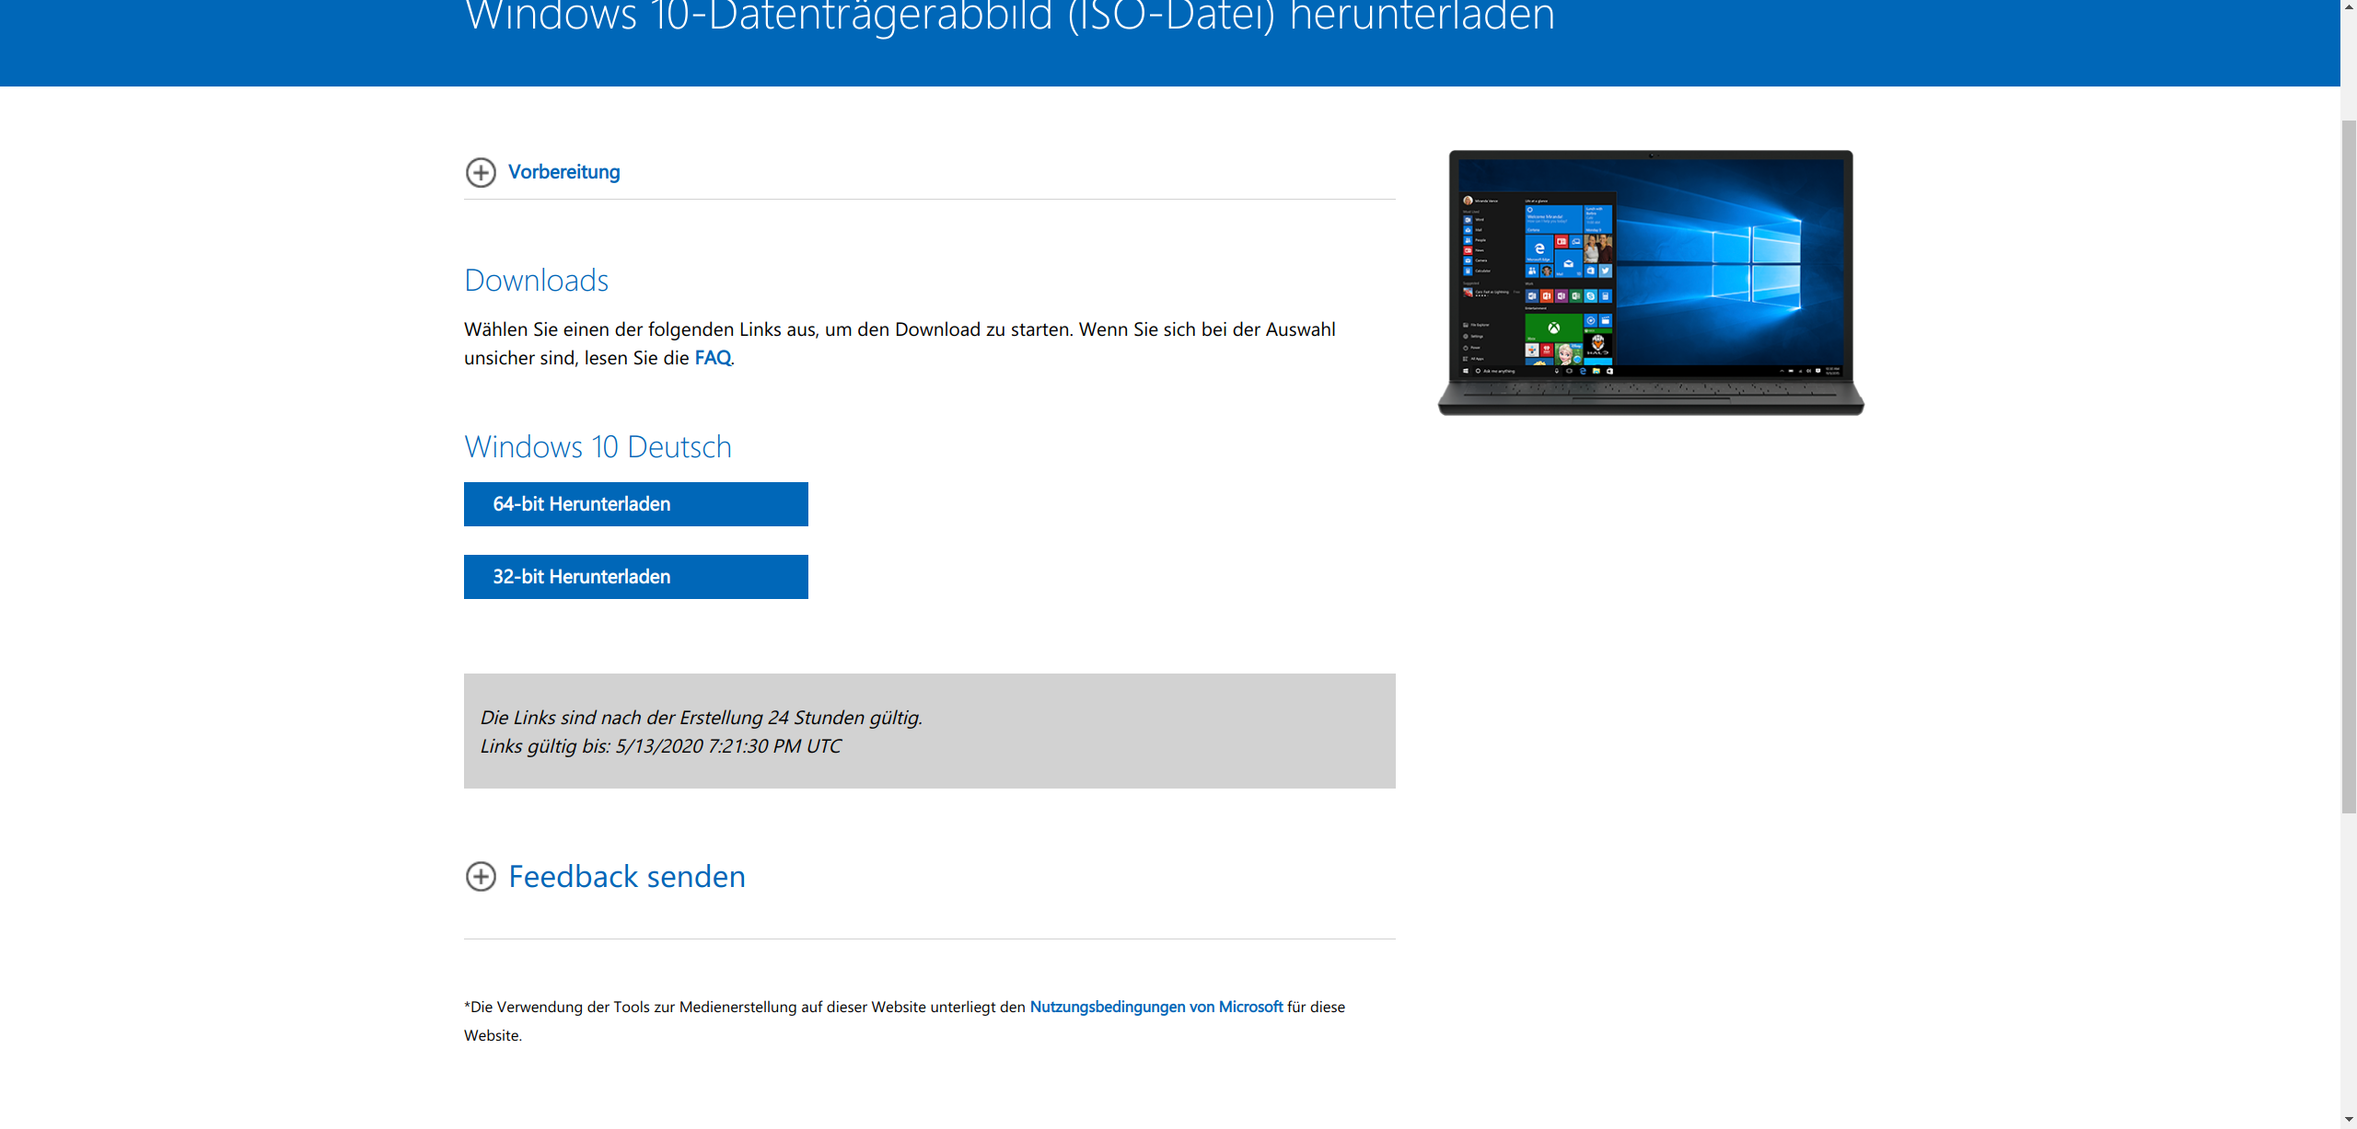Click the Windows 10 Deutsch heading
The image size is (2357, 1129).
click(x=598, y=447)
